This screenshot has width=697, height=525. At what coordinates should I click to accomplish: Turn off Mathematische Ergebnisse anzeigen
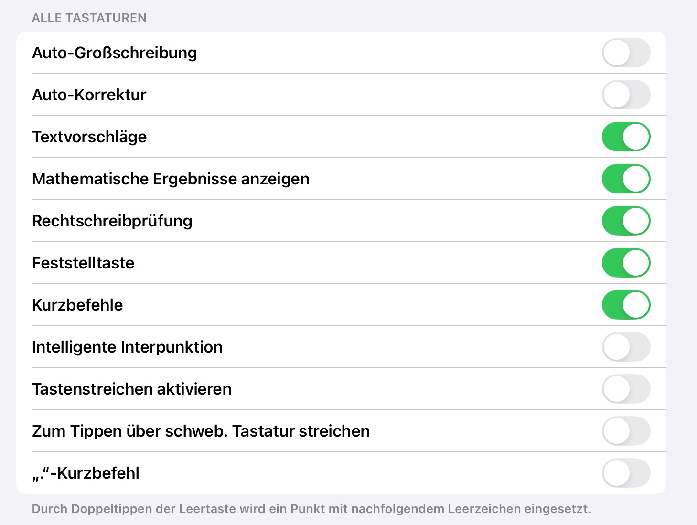point(626,179)
